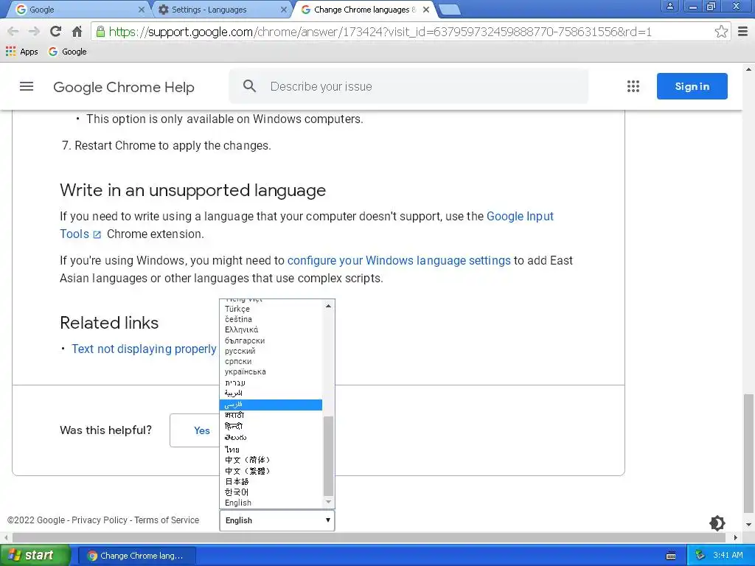Viewport: 755px width, 566px height.
Task: Click the Chrome user profile icon
Action: pos(669,6)
